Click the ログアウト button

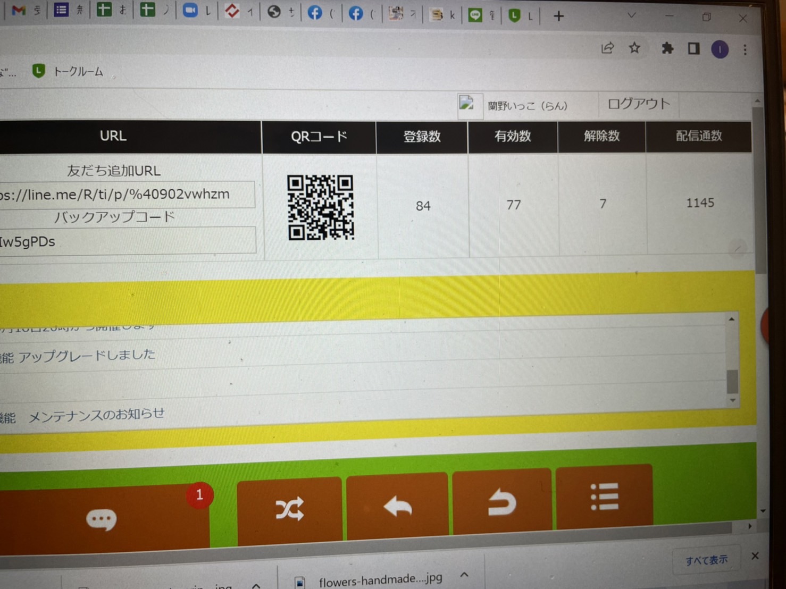tap(638, 104)
